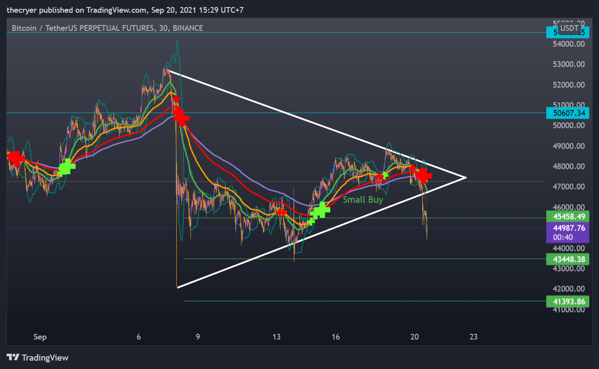Click the 48000.00 price axis value
The height and width of the screenshot is (369, 599).
click(568, 166)
